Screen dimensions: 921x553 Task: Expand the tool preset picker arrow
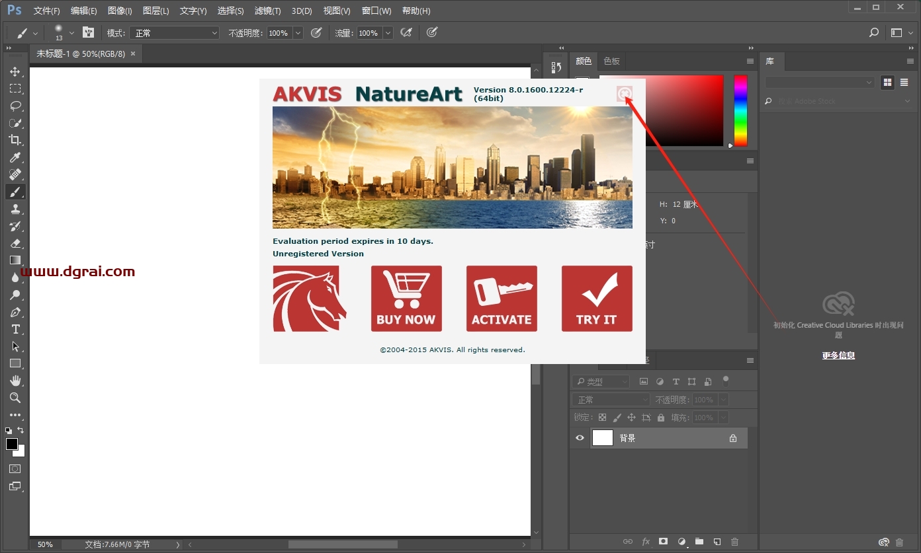point(36,32)
